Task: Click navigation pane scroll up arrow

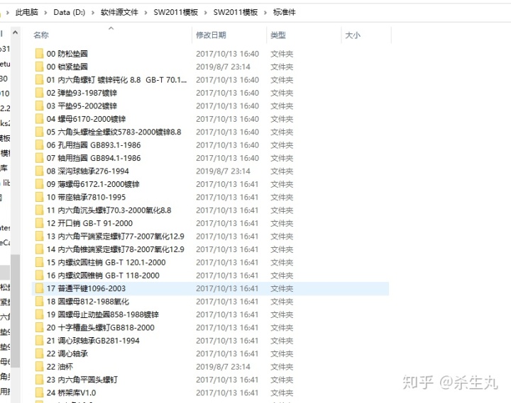Action: point(15,33)
